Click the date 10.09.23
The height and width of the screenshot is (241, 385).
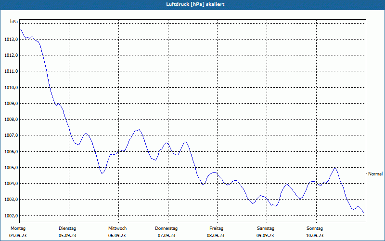pos(315,236)
